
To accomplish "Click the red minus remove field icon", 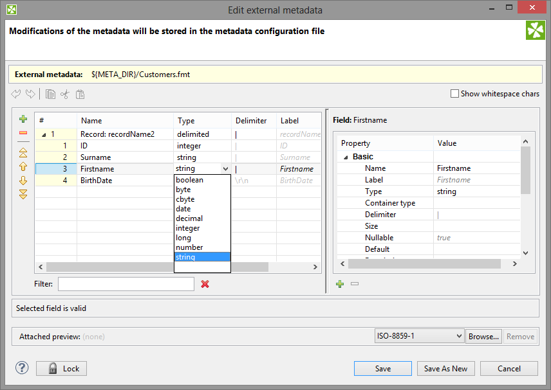I will [23, 133].
